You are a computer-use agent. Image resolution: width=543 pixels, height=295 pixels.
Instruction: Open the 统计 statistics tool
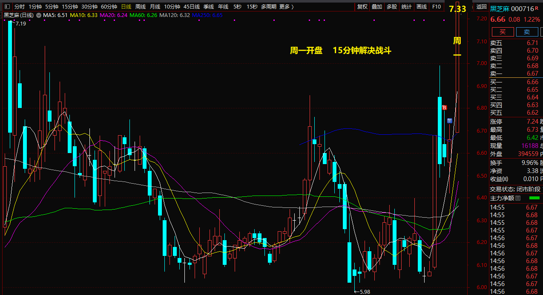(407, 7)
